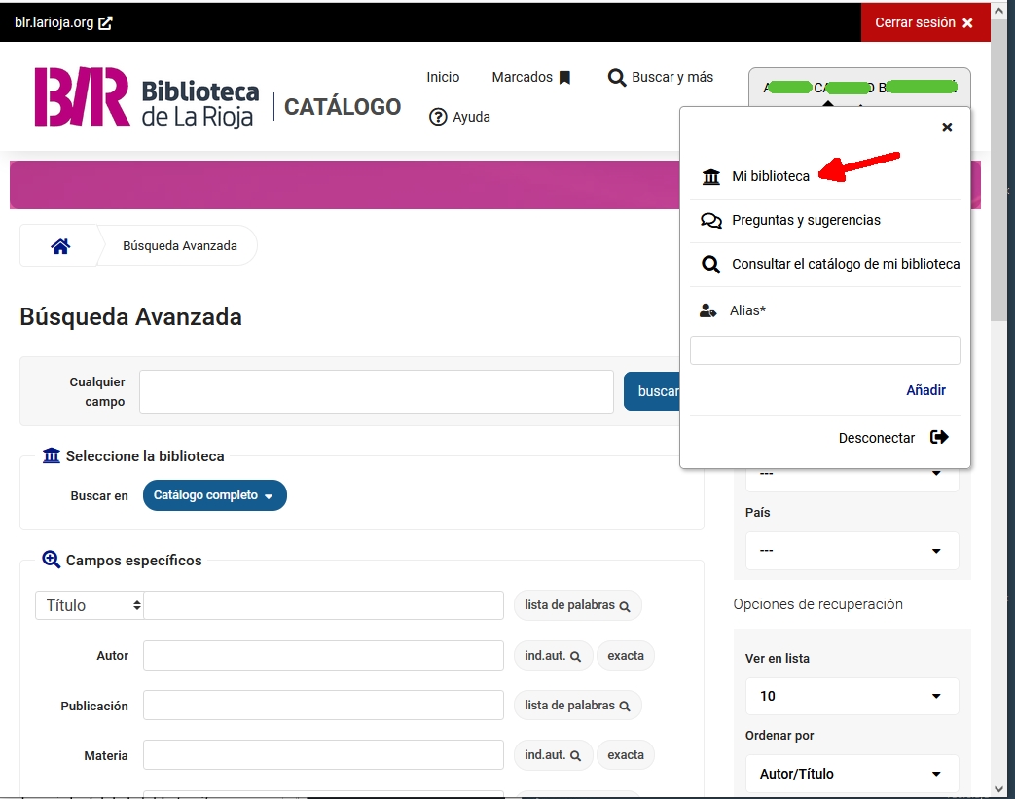Open the Título field selector dropdown
The height and width of the screenshot is (799, 1015).
tap(90, 605)
